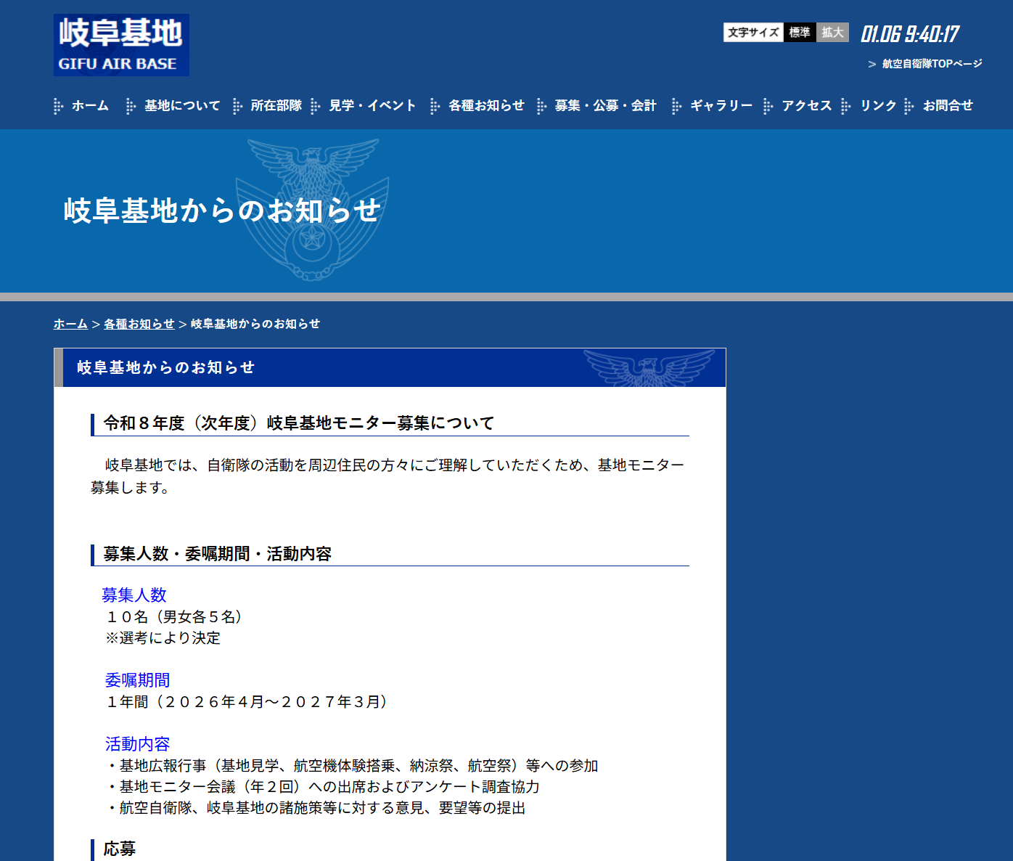The image size is (1013, 861).
Task: Expand the 各種お知らせ menu
Action: point(486,106)
